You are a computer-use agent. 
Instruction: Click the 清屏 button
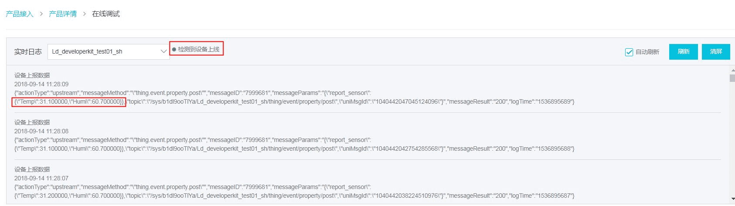point(716,51)
